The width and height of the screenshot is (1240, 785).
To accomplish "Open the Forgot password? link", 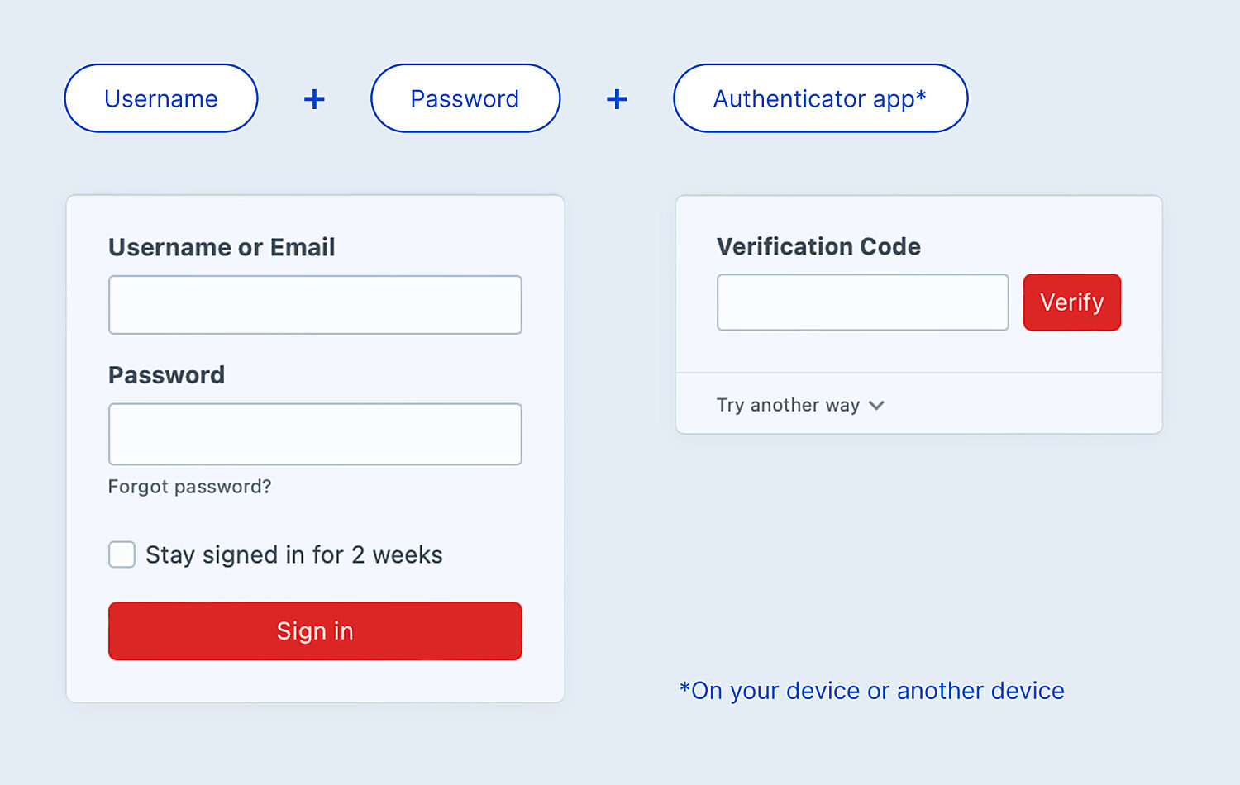I will [x=189, y=487].
